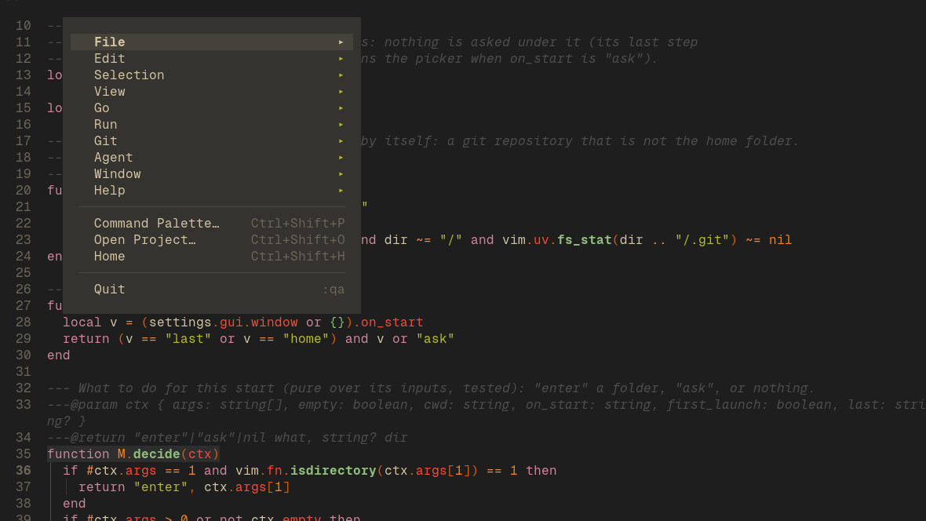Open the Git submenu

point(211,141)
